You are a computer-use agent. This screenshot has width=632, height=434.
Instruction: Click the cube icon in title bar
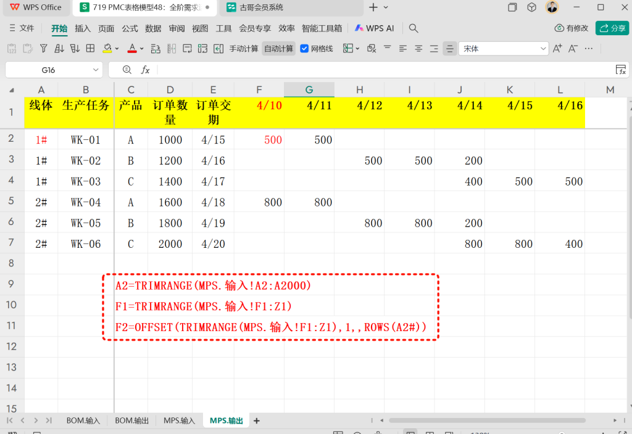[x=531, y=7]
